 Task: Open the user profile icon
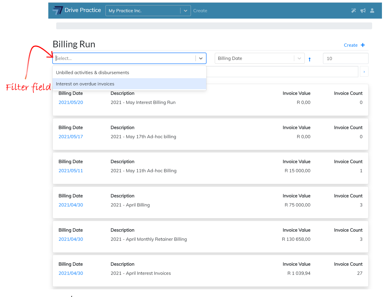372,11
